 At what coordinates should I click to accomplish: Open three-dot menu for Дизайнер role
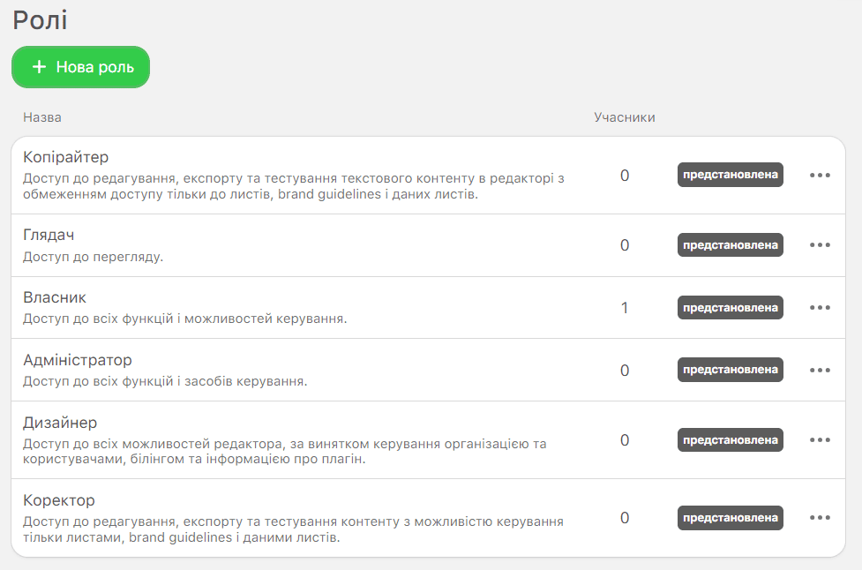pos(820,439)
